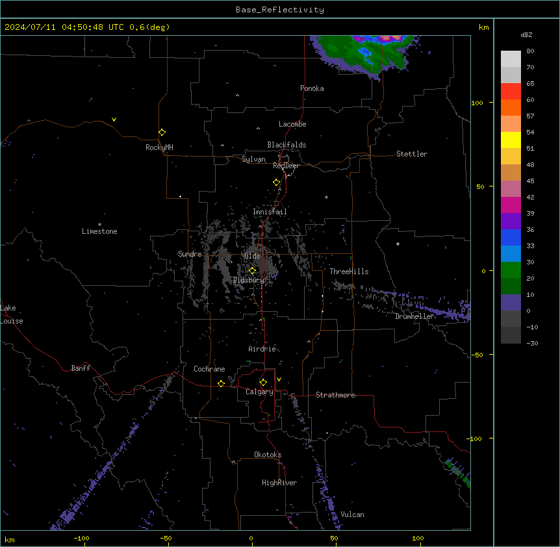
Task: Select the Lake Louise label
Action: 12,314
